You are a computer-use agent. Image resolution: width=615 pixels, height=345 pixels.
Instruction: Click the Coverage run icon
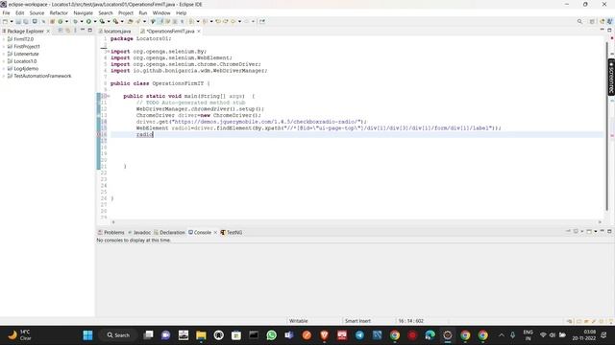pyautogui.click(x=102, y=21)
